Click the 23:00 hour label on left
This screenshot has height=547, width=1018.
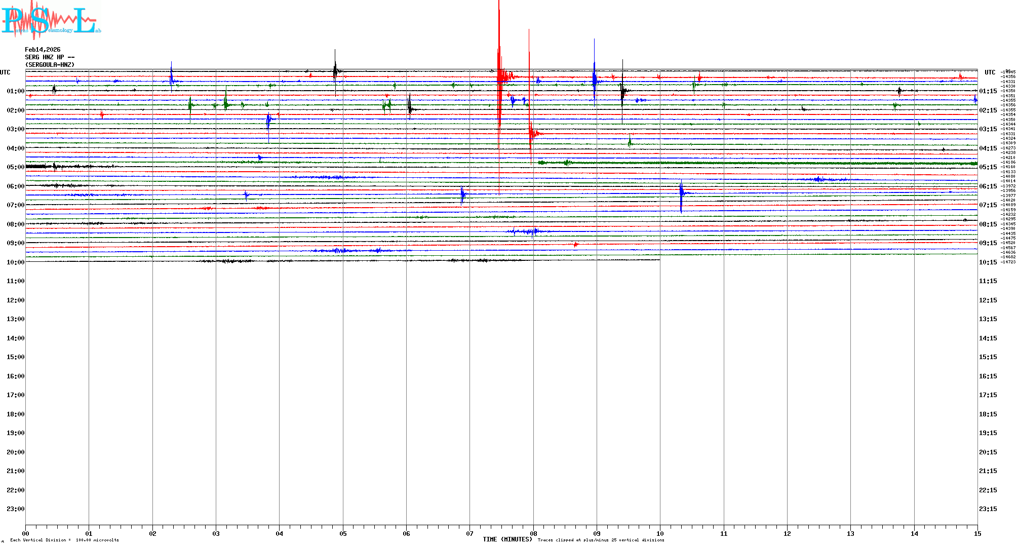[x=15, y=509]
